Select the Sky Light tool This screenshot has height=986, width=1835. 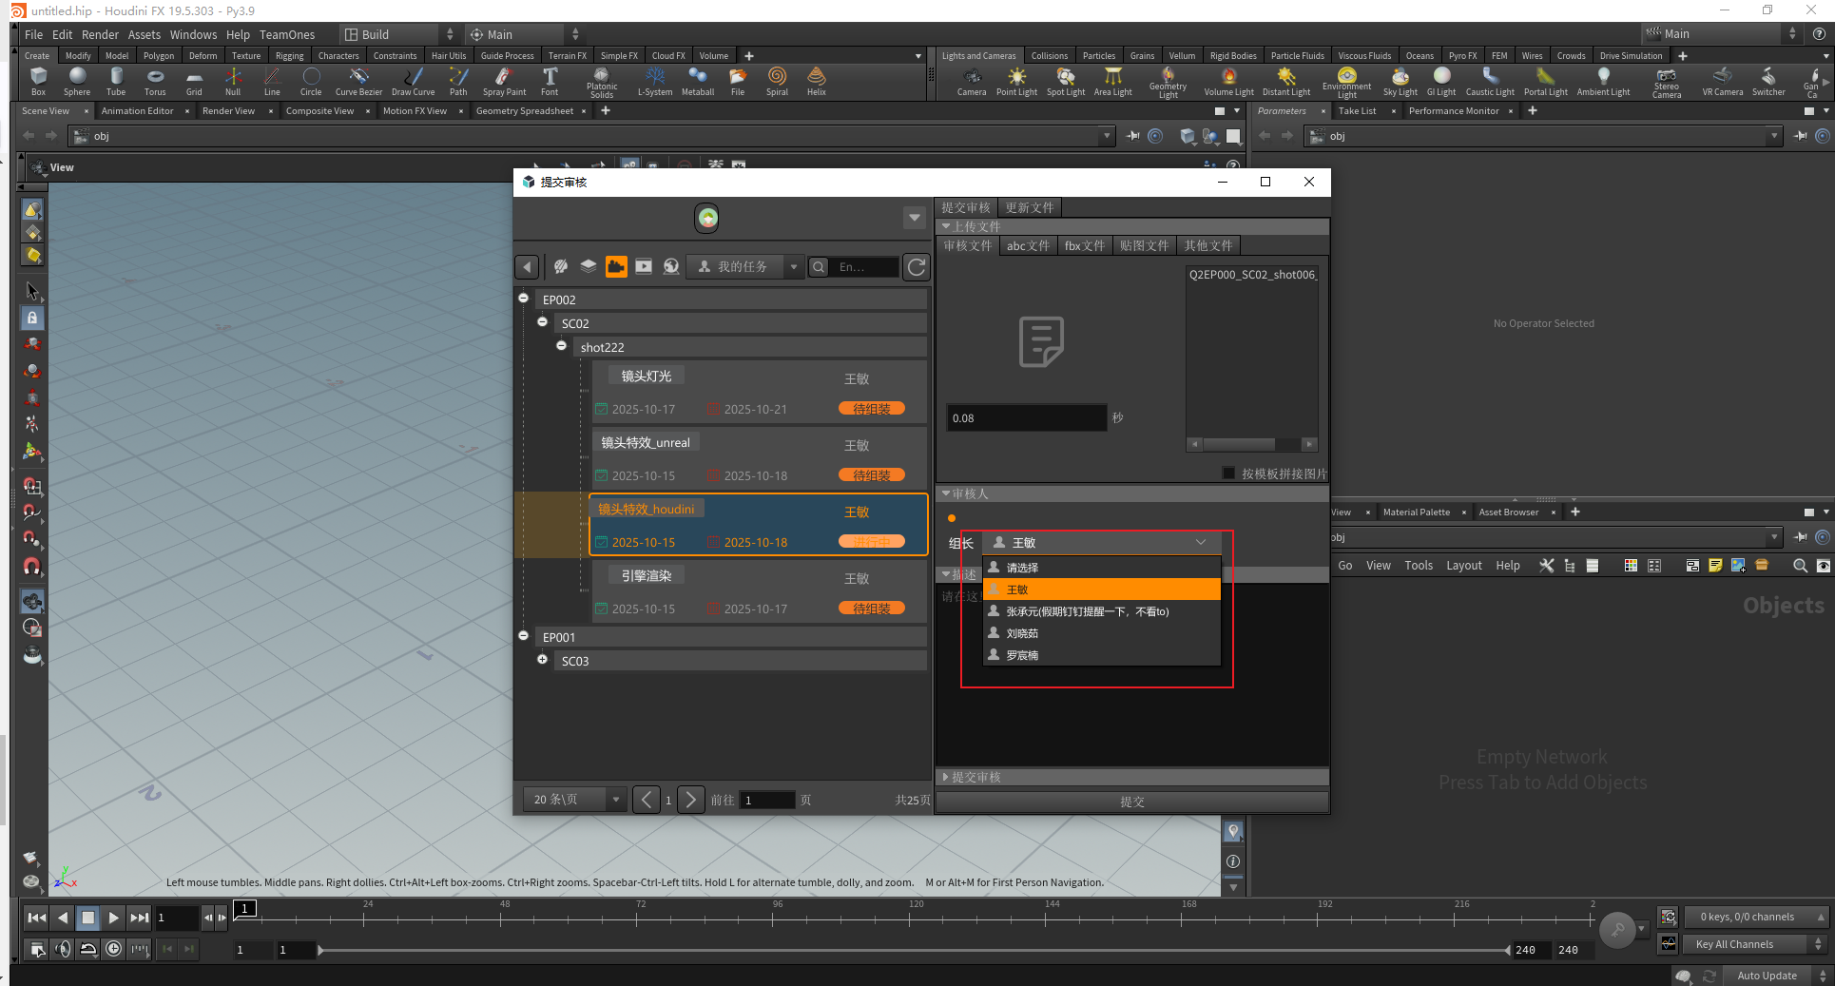coord(1400,80)
